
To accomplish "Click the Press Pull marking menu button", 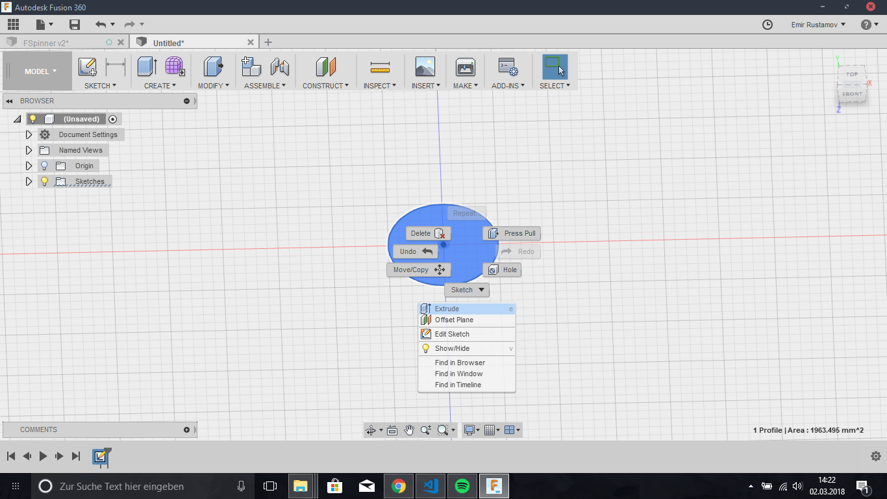I will [x=512, y=233].
